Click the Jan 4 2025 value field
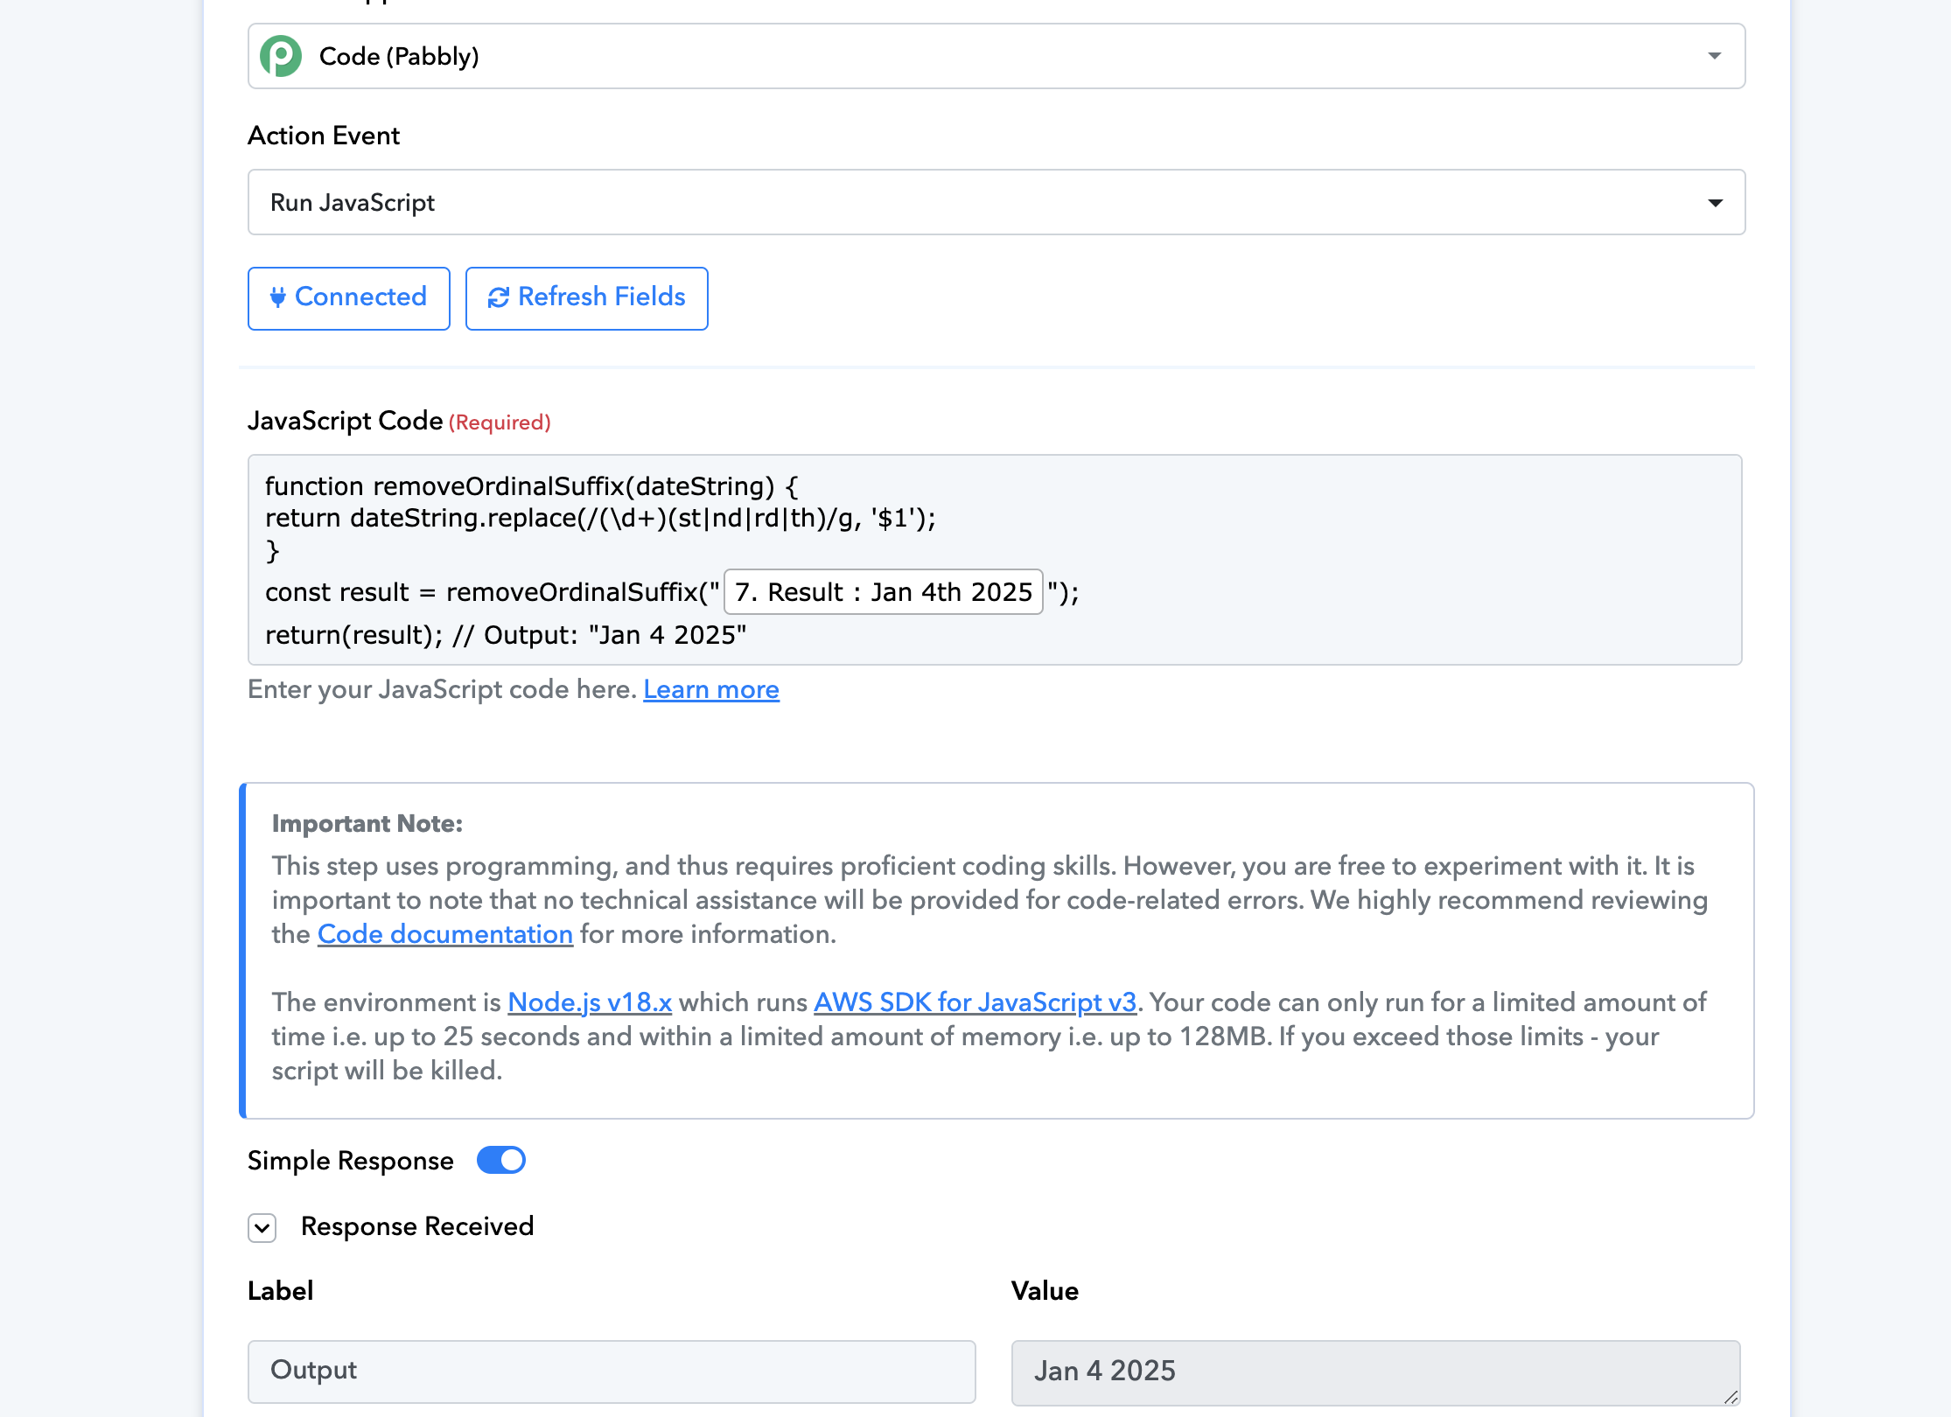Viewport: 1951px width, 1417px height. pos(1376,1372)
